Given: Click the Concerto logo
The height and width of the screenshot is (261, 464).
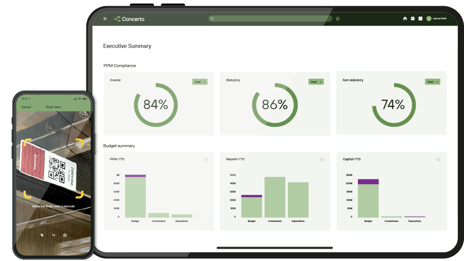Looking at the screenshot, I should [x=129, y=19].
